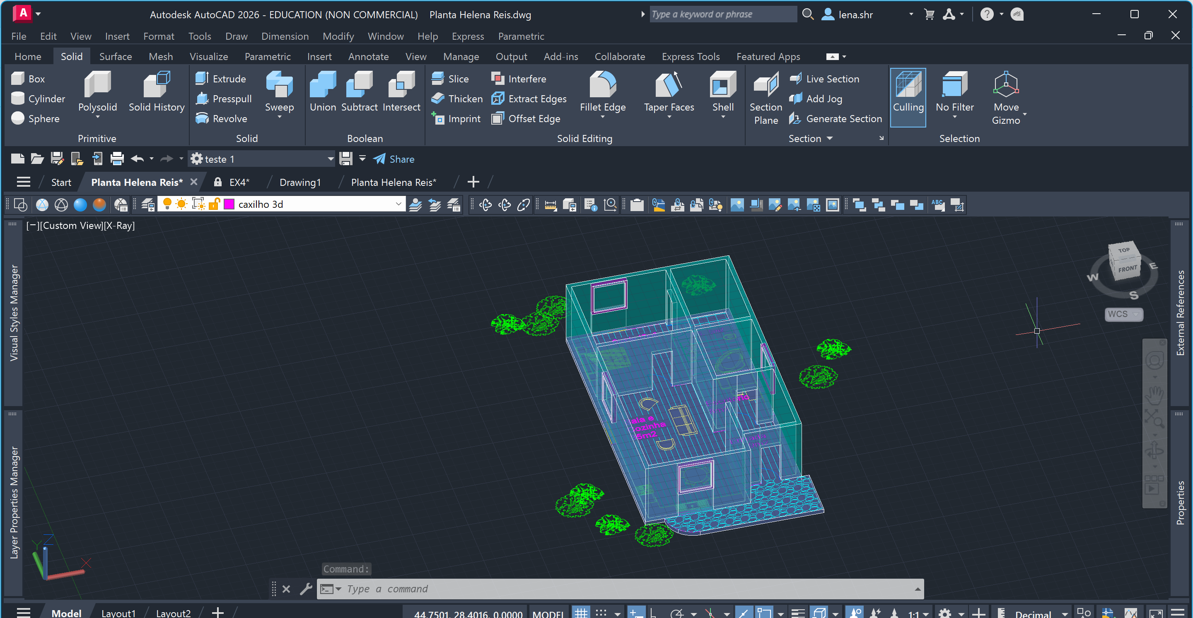Open Visual Styles Manager palette
The width and height of the screenshot is (1193, 618).
(x=14, y=313)
